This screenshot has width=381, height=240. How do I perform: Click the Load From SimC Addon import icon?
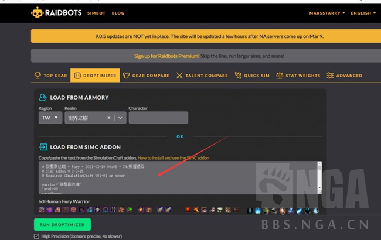pyautogui.click(x=43, y=147)
